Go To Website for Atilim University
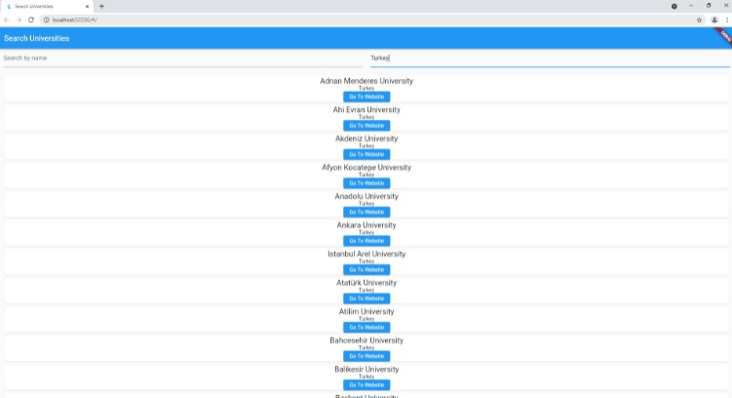 (366, 328)
